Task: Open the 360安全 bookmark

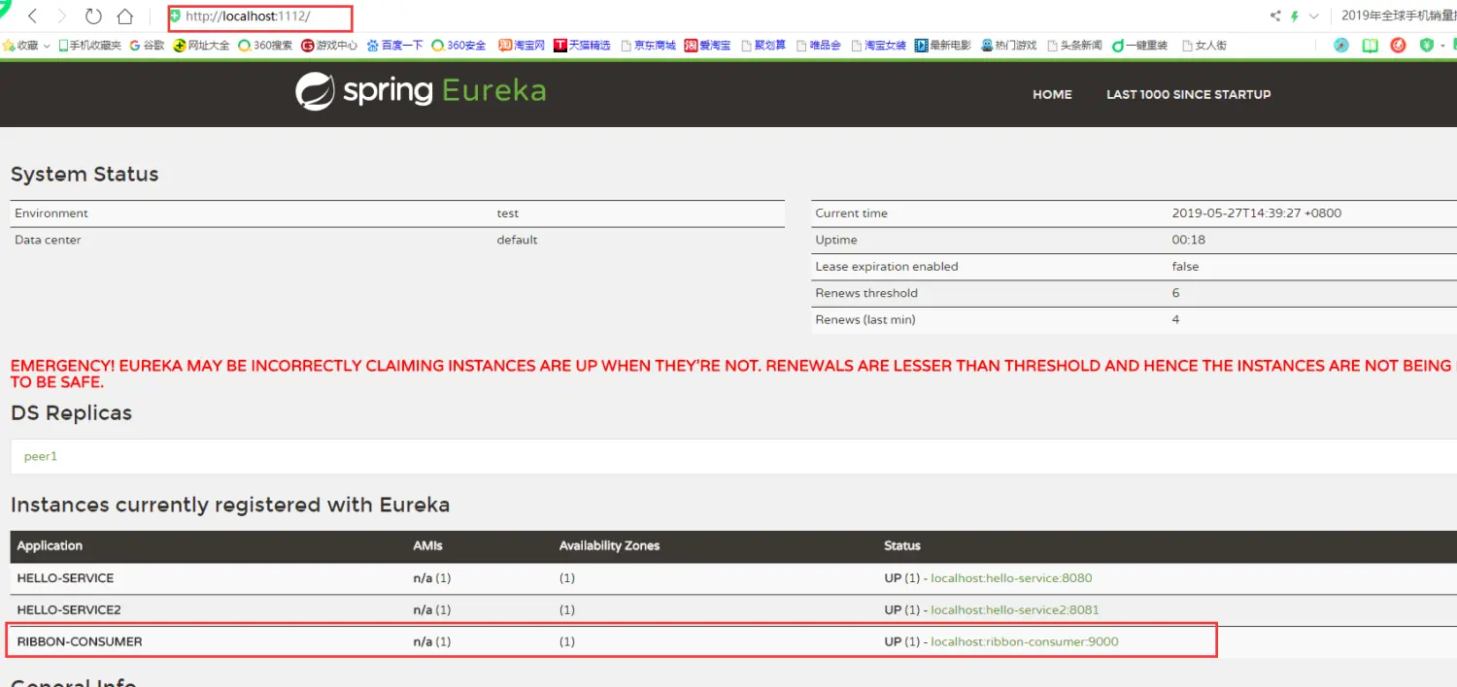Action: pyautogui.click(x=458, y=46)
